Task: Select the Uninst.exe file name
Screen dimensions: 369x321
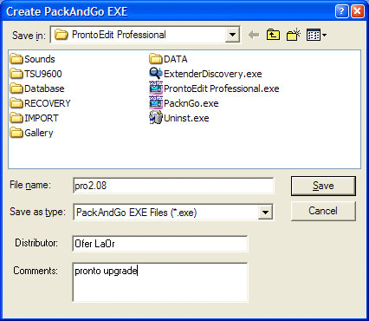Action: point(186,118)
